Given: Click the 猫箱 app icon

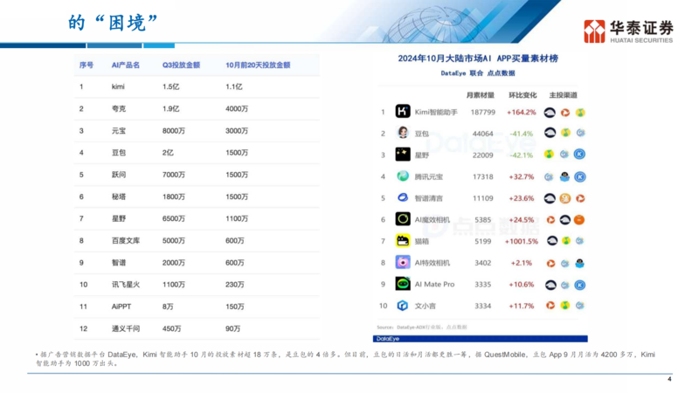Looking at the screenshot, I should click(403, 241).
